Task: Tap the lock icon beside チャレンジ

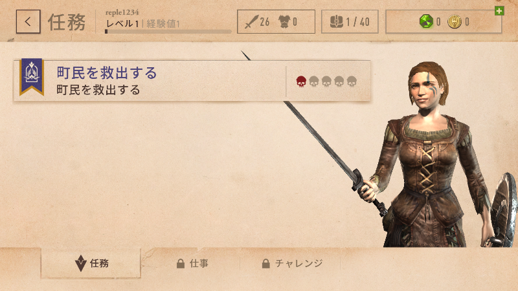Action: (x=265, y=263)
